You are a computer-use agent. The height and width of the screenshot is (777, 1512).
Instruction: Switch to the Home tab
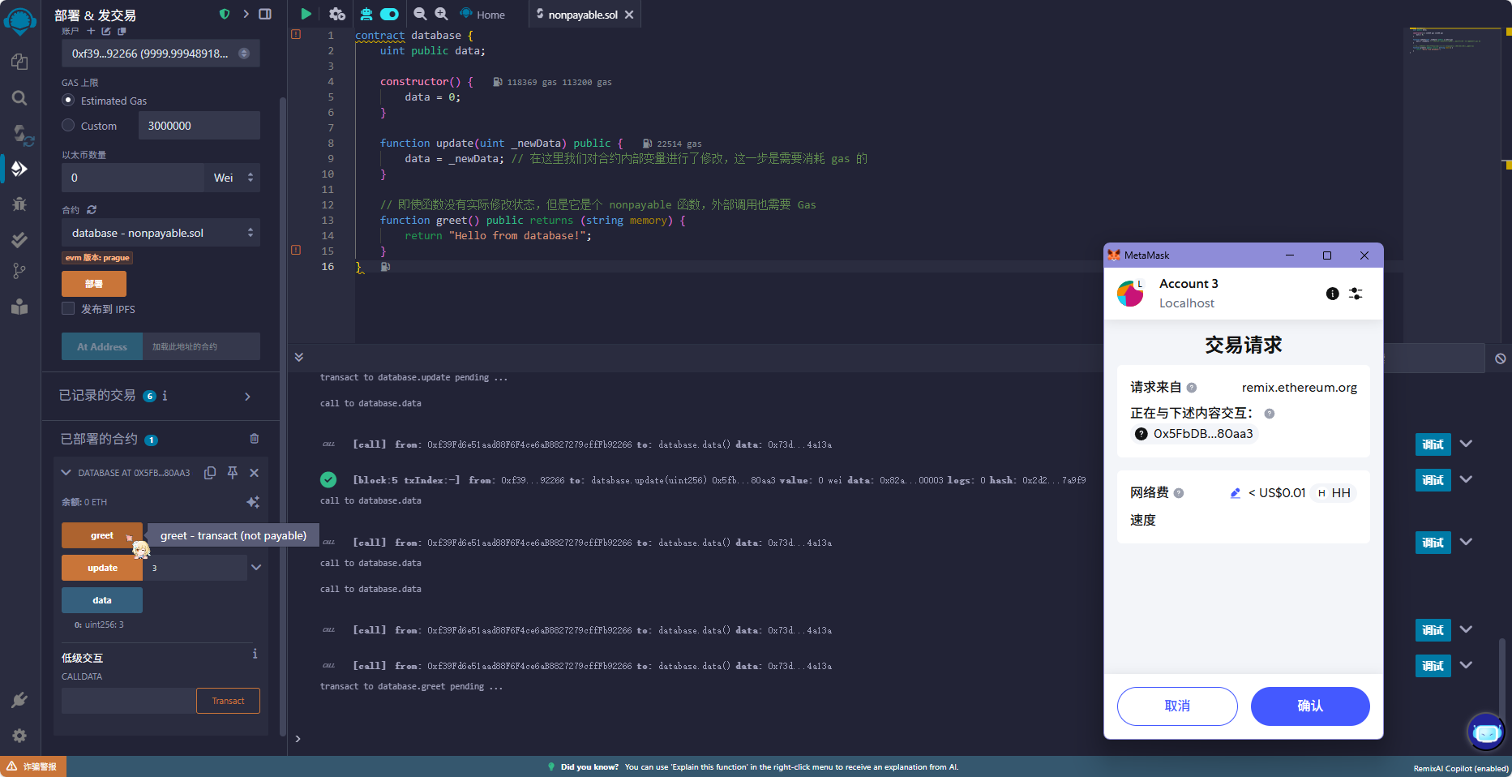coord(483,15)
